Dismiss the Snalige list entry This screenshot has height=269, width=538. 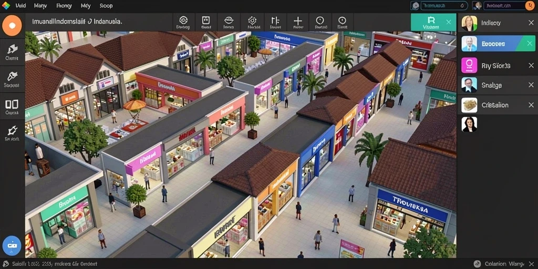point(531,85)
